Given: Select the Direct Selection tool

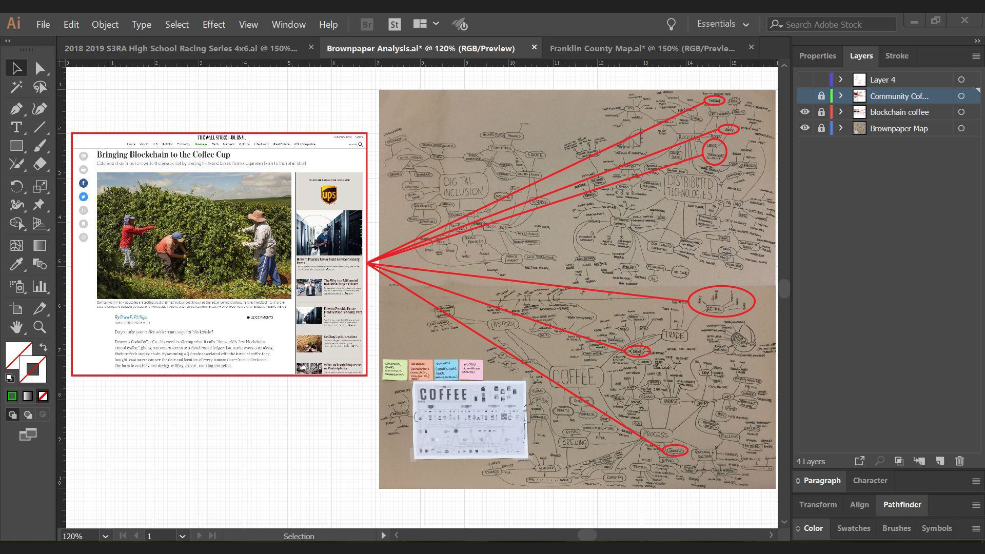Looking at the screenshot, I should tap(40, 68).
